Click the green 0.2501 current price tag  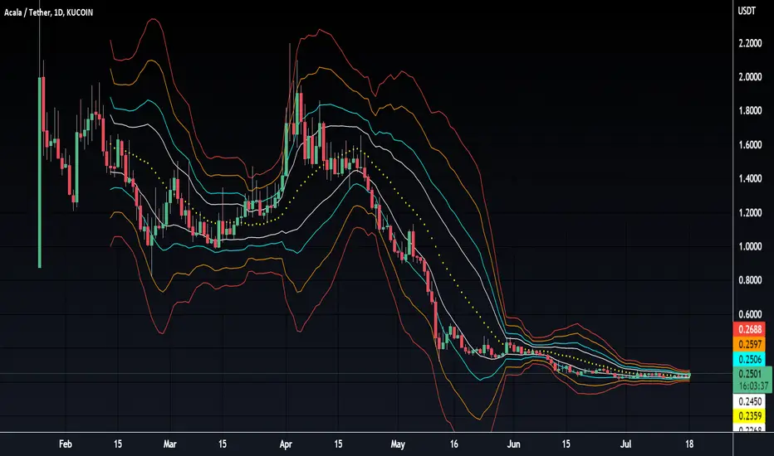[750, 374]
